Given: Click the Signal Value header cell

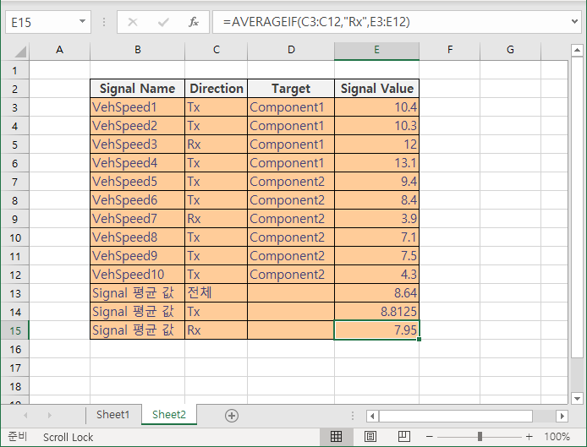Looking at the screenshot, I should click(376, 89).
